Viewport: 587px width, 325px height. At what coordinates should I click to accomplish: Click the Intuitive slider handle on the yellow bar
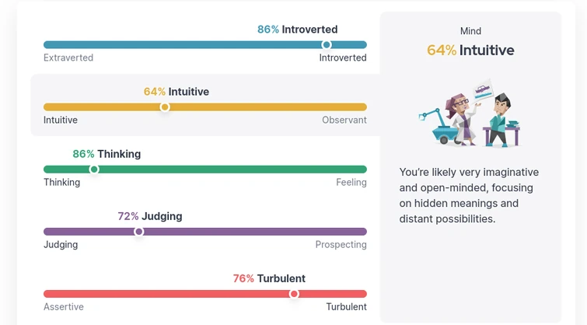tap(165, 107)
